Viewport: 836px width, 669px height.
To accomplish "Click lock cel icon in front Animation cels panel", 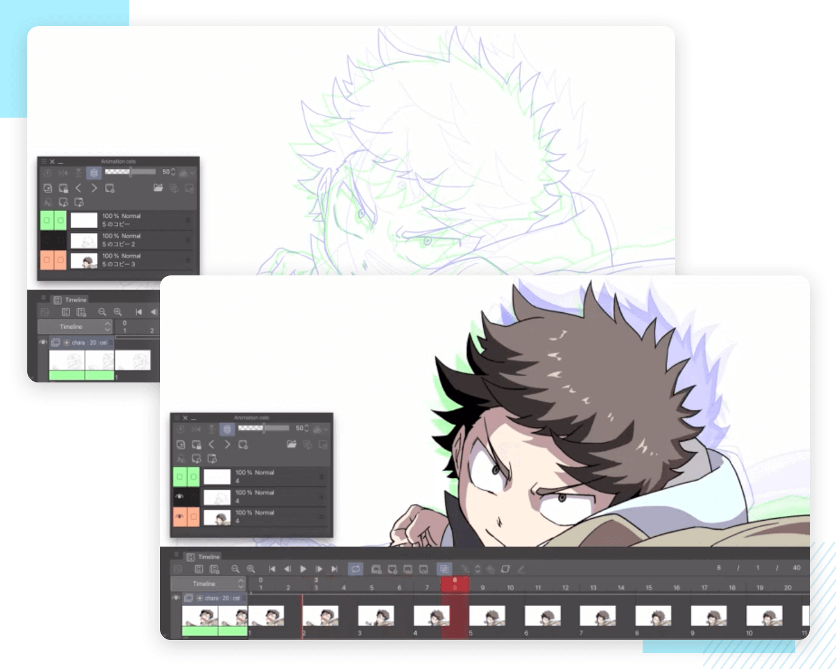I will (x=196, y=444).
